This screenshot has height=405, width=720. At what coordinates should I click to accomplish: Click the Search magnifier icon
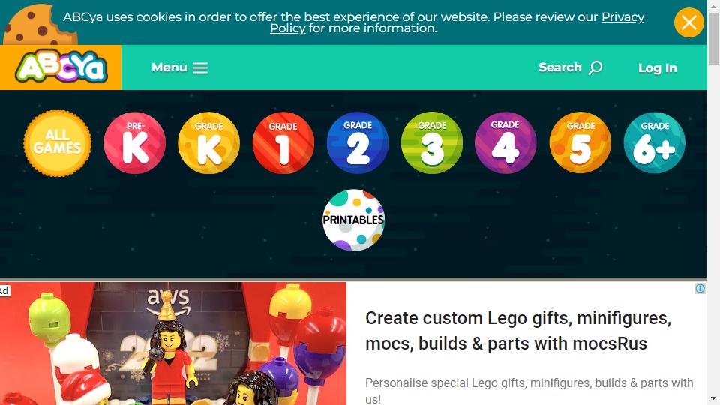595,67
